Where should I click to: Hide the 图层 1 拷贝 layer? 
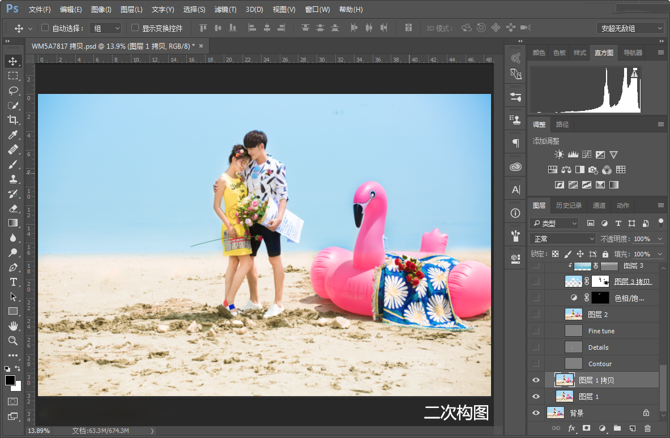tap(536, 380)
